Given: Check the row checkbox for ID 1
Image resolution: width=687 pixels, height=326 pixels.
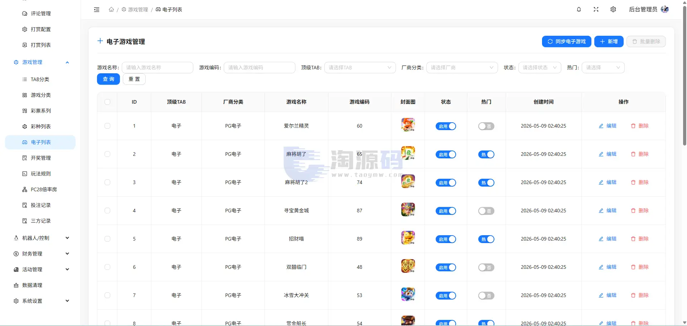Looking at the screenshot, I should tap(107, 126).
